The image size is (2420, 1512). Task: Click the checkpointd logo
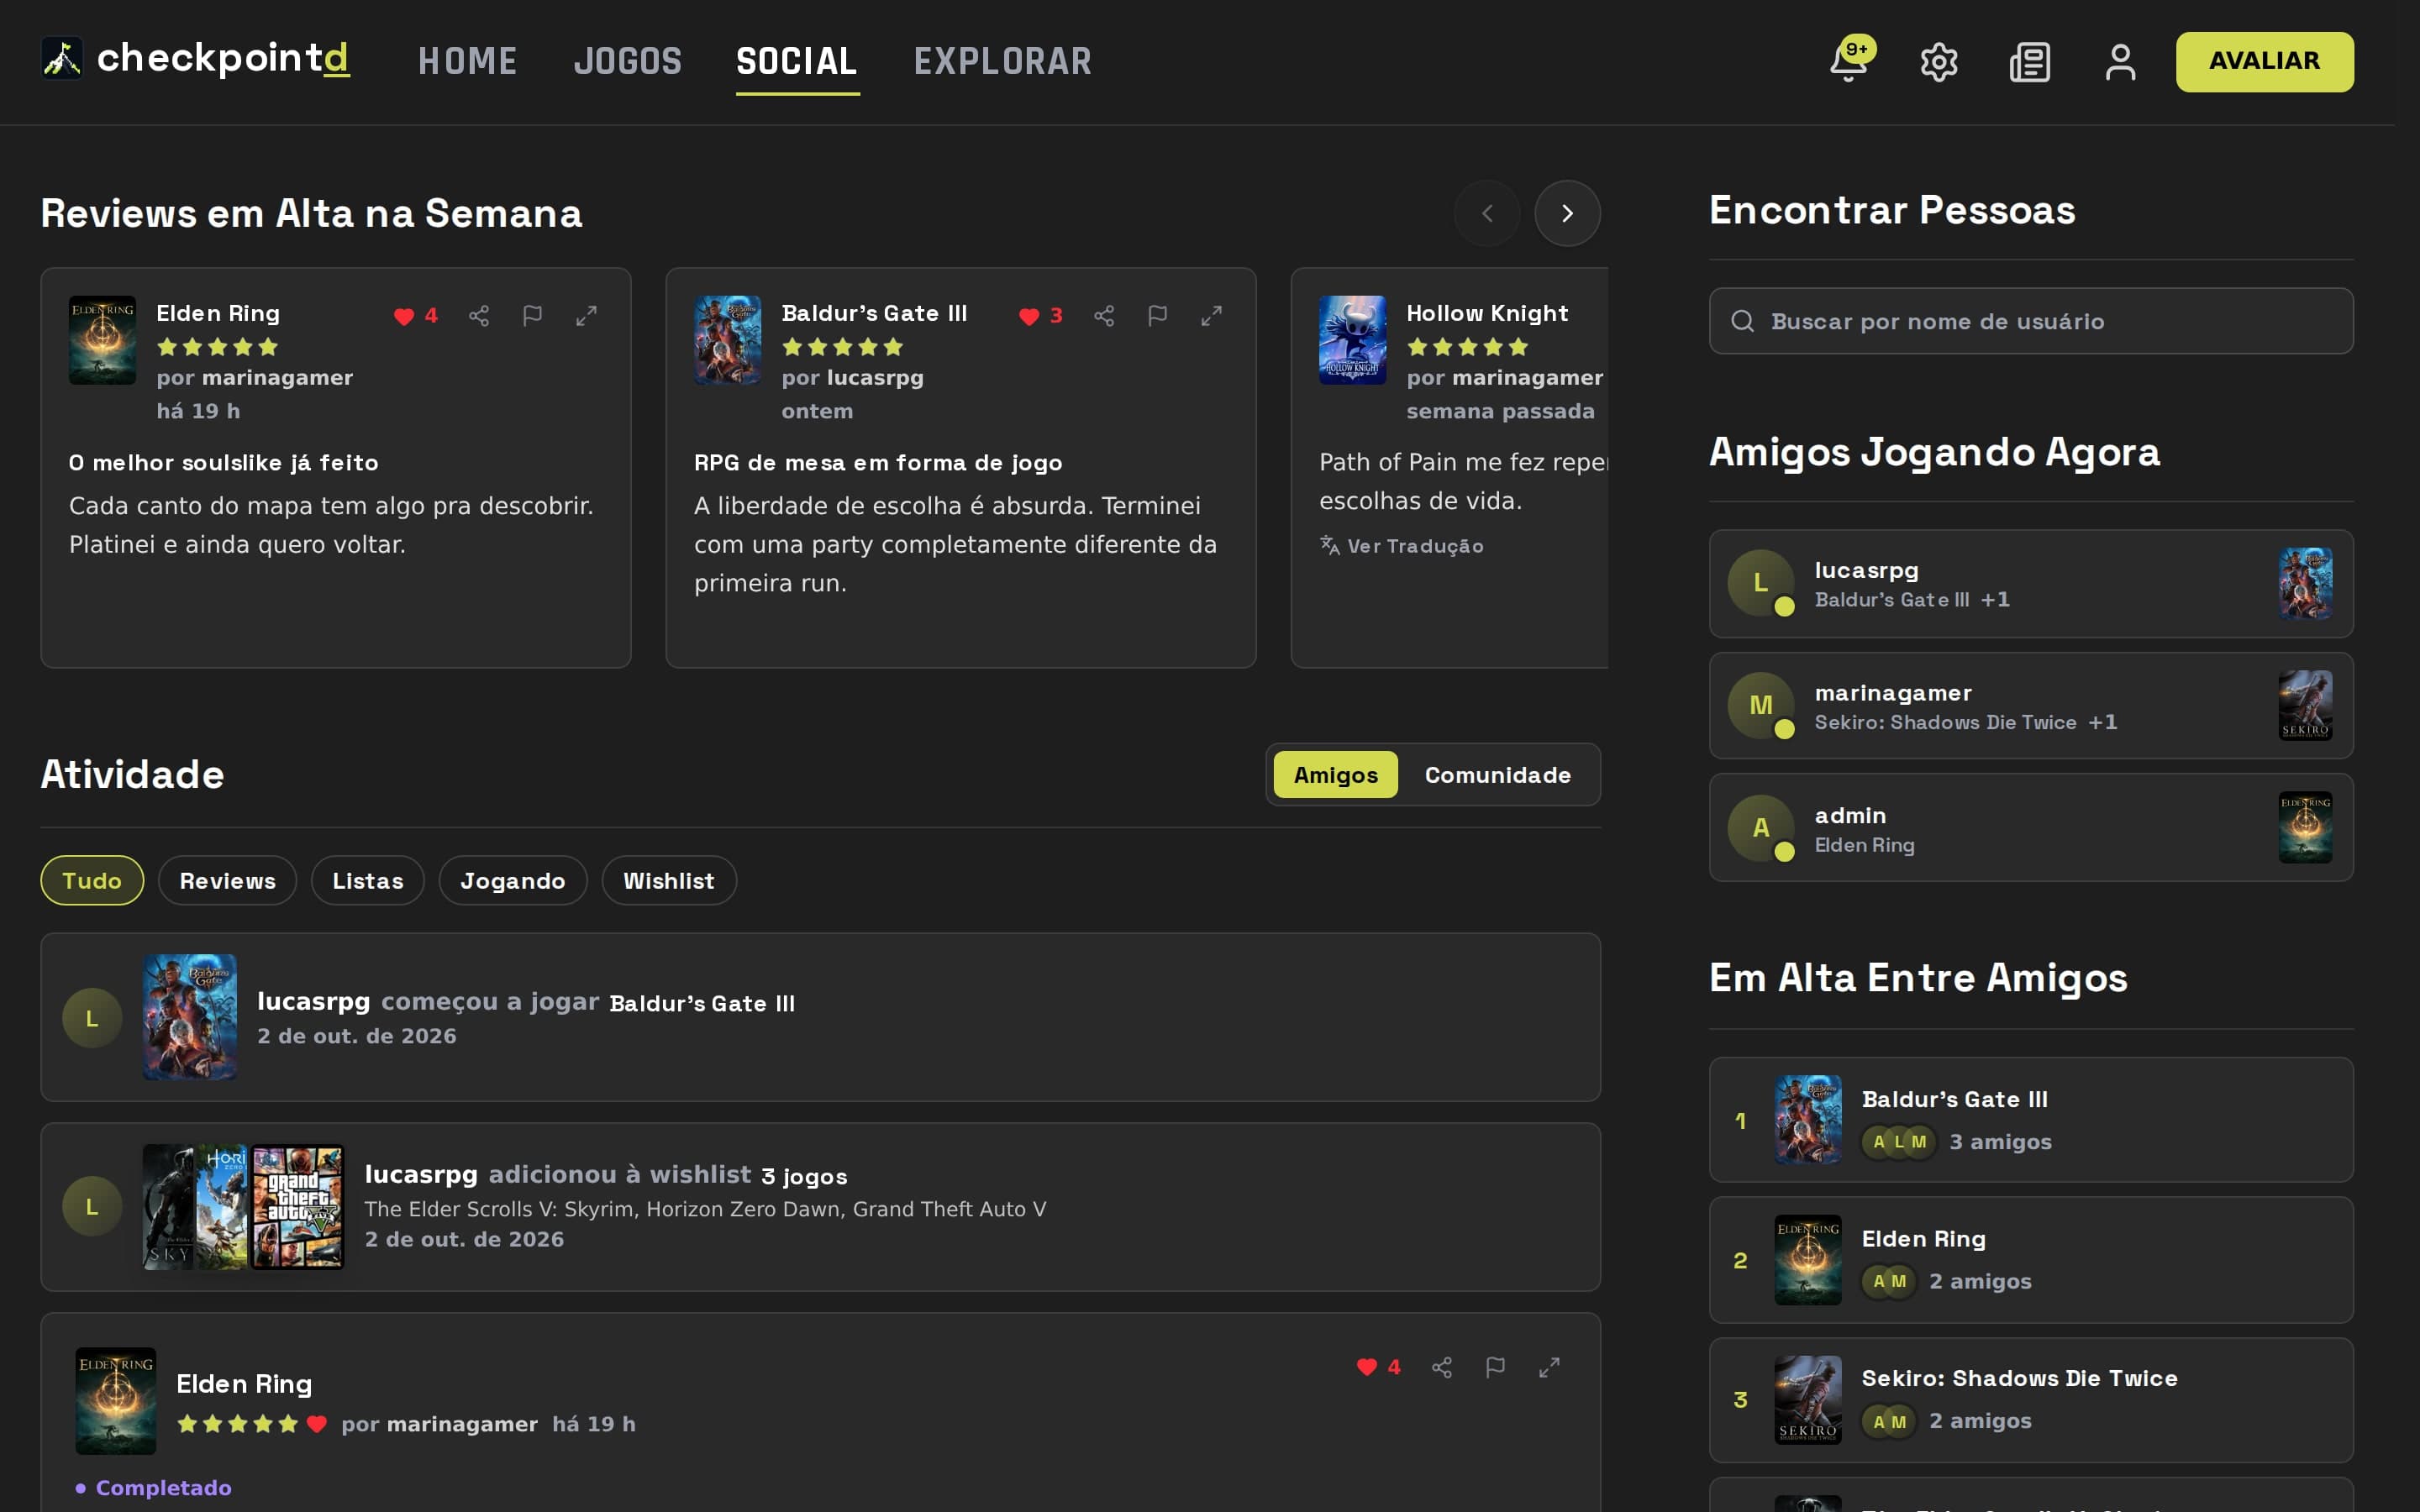196,58
